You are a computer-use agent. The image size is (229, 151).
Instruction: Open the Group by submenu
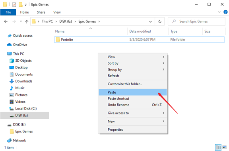click(133, 69)
